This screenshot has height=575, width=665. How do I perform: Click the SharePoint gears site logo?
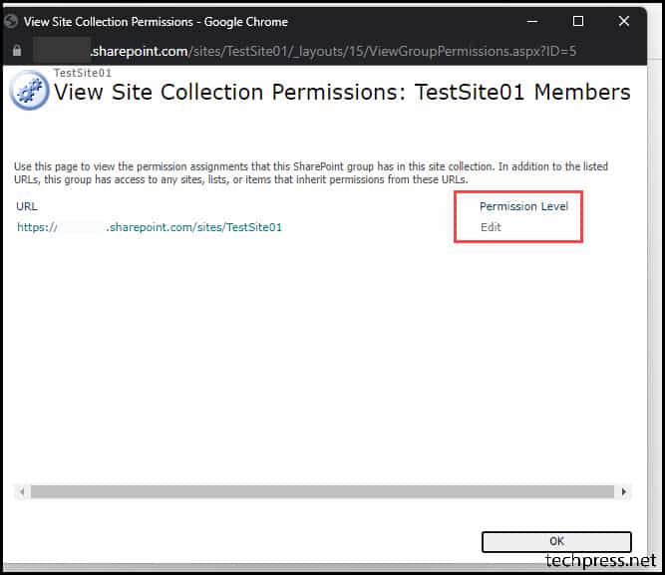tap(29, 91)
